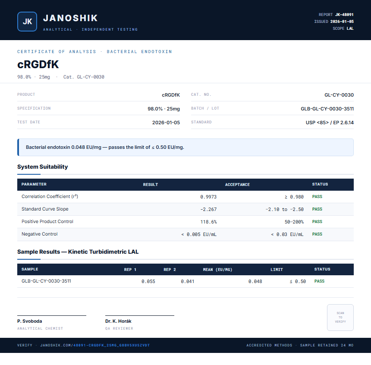The height and width of the screenshot is (365, 371).
Task: Select the Cat. No. value GL-CY-0030
Action: point(339,95)
